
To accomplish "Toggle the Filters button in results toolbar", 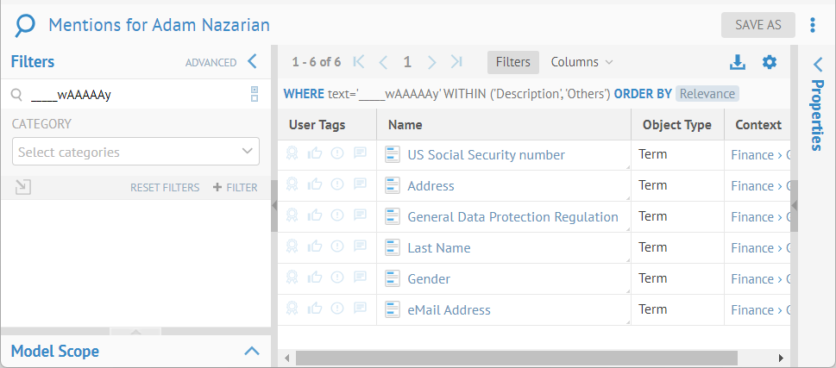I will pyautogui.click(x=512, y=62).
